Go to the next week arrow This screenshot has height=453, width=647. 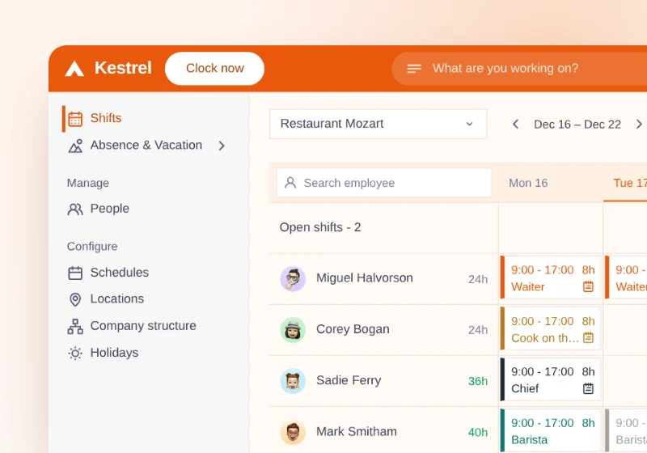[639, 125]
